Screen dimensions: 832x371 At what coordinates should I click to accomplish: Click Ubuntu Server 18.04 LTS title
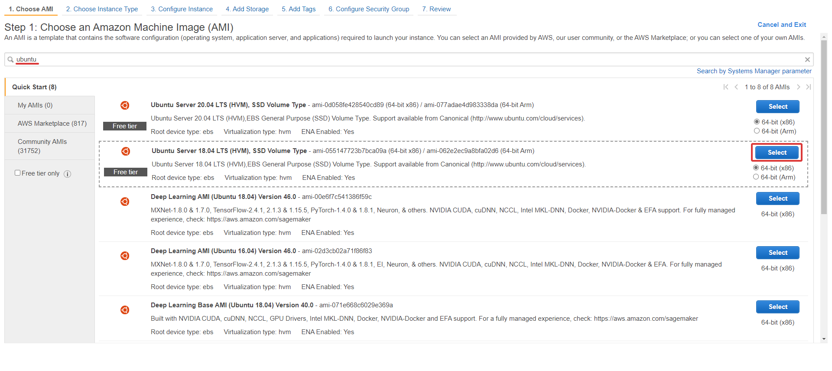click(229, 151)
